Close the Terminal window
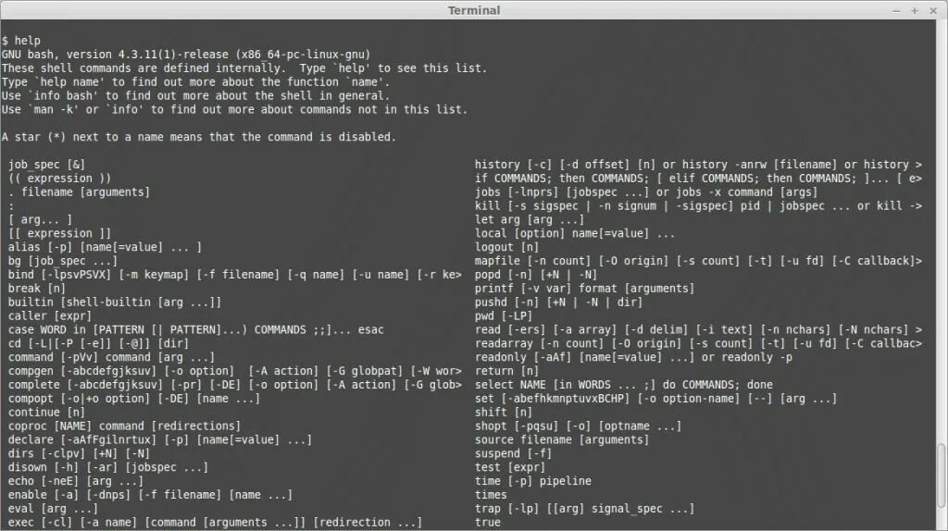The width and height of the screenshot is (948, 531). pos(933,11)
